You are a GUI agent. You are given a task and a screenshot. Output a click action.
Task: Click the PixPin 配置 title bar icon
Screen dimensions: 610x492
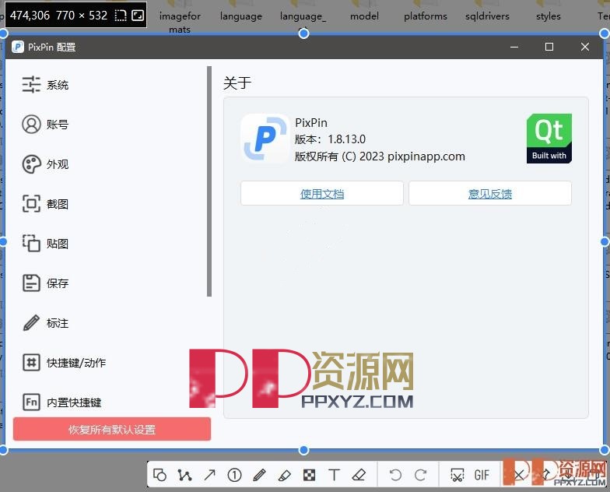pyautogui.click(x=17, y=47)
